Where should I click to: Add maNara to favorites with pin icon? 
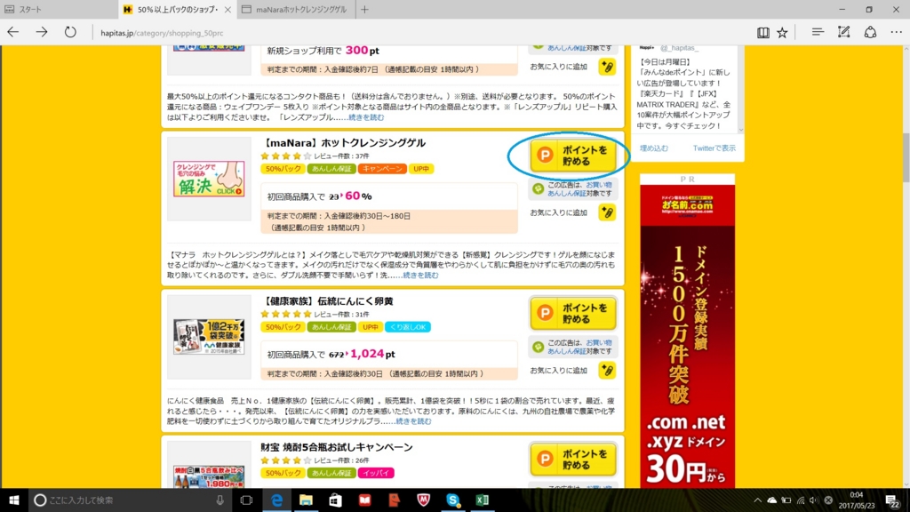pos(607,212)
